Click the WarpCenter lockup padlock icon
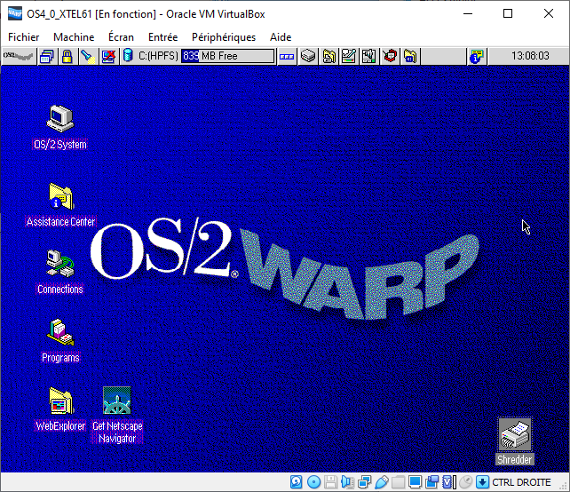The image size is (570, 492). click(67, 56)
